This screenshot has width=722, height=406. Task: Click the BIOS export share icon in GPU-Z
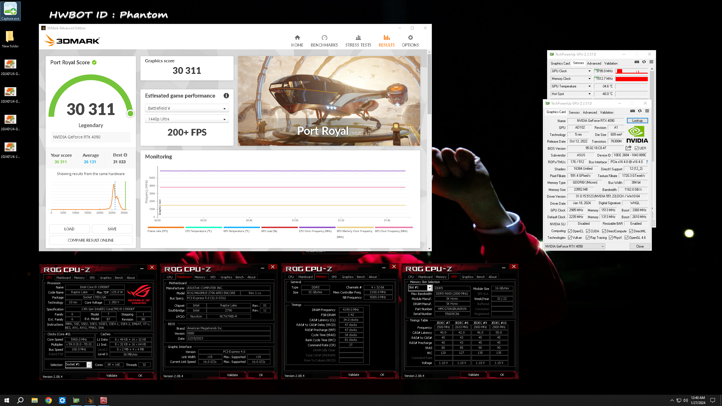628,148
